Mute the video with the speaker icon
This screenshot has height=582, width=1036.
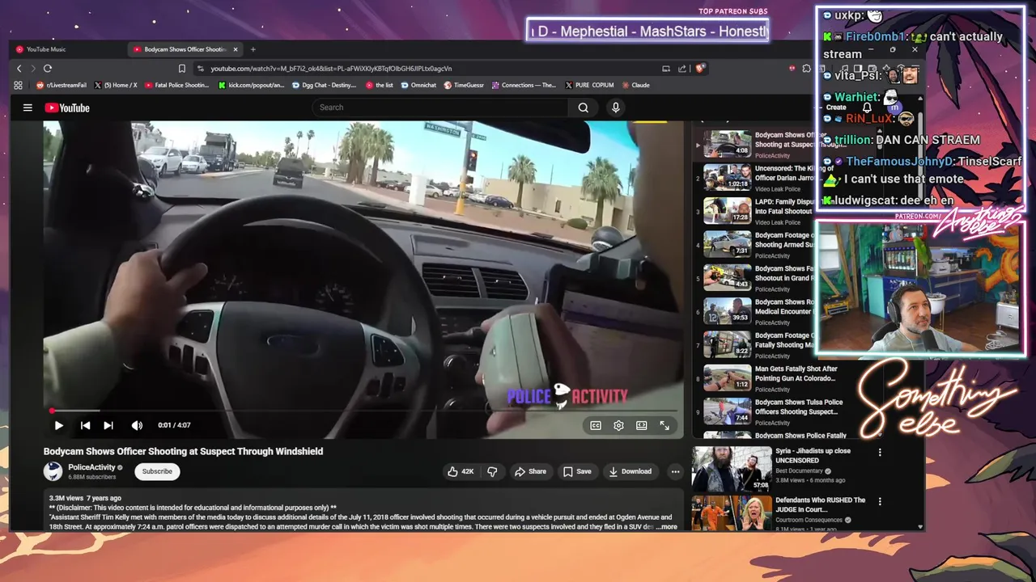pyautogui.click(x=137, y=425)
